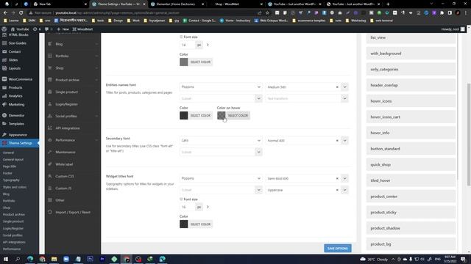
Task: Select product_sticky item in right panel
Action: pos(411,213)
